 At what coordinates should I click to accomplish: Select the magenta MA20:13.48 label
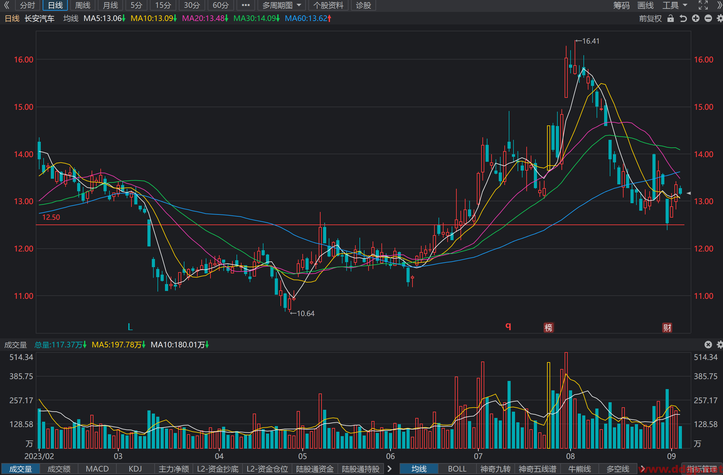(x=205, y=18)
